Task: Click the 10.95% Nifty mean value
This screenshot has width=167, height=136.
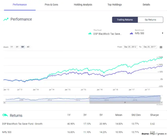Action: coord(119,132)
